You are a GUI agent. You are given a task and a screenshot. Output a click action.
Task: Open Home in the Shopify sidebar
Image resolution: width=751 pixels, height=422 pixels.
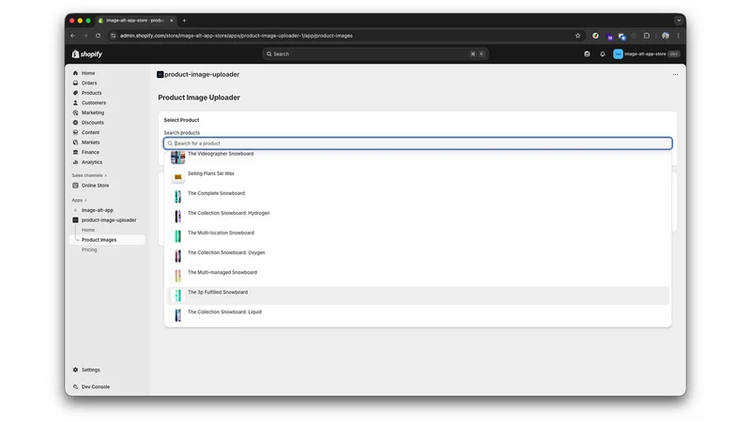[87, 73]
